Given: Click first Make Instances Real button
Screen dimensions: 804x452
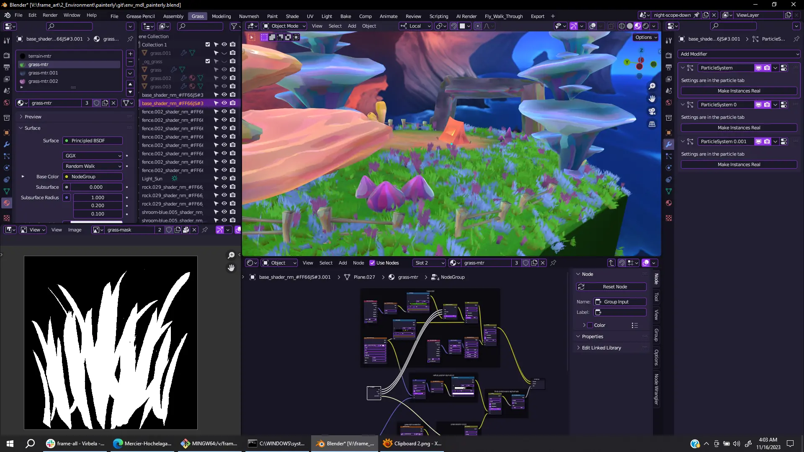Looking at the screenshot, I should click(739, 91).
